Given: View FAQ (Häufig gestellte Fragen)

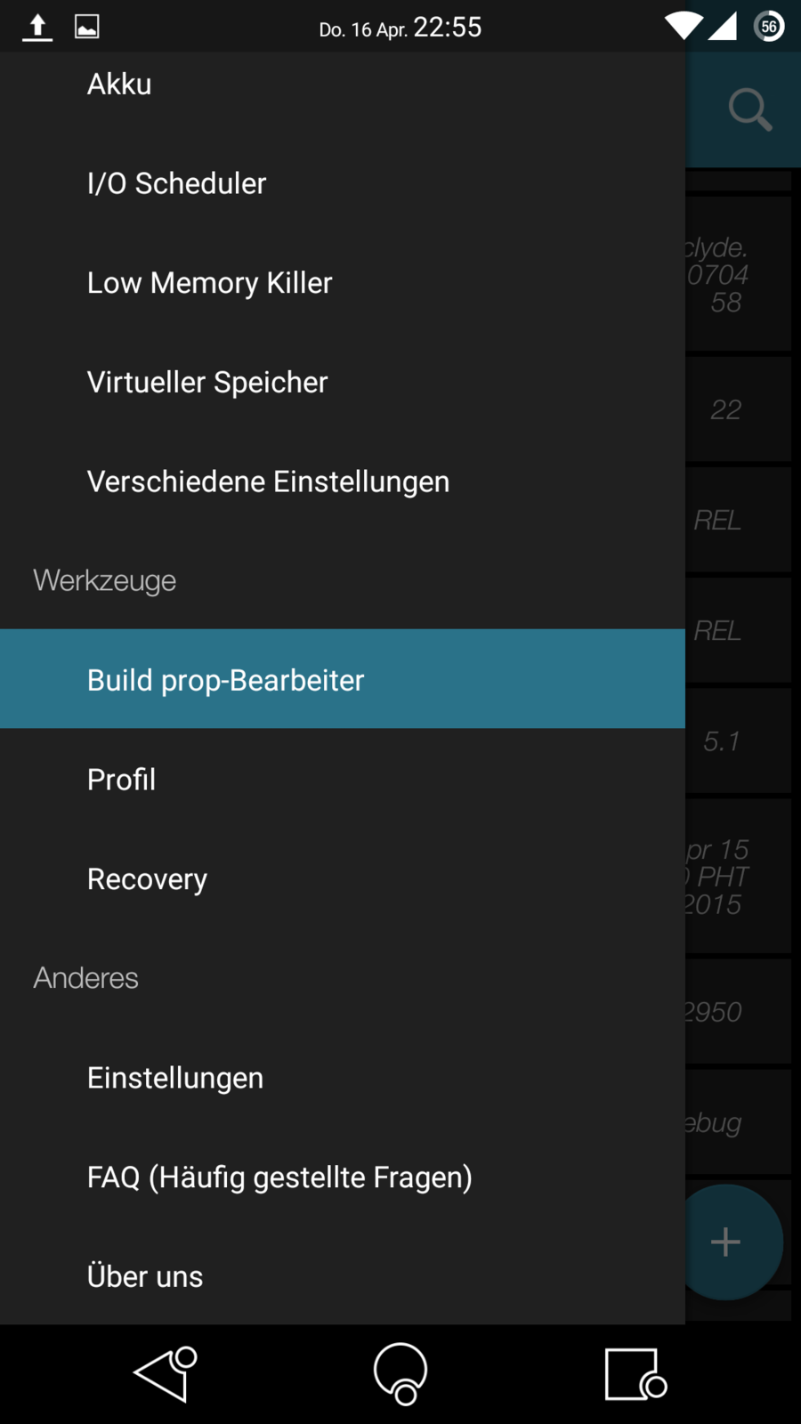Looking at the screenshot, I should (279, 1177).
